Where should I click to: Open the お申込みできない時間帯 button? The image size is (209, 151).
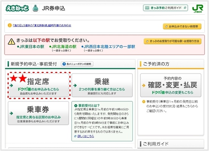(x=182, y=26)
